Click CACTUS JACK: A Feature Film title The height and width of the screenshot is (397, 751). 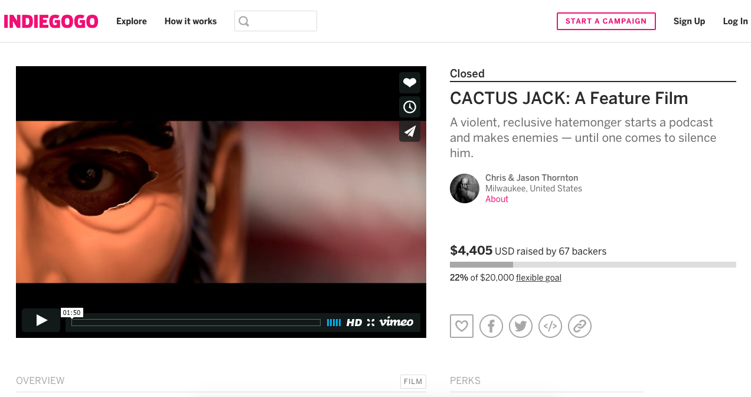pos(569,98)
